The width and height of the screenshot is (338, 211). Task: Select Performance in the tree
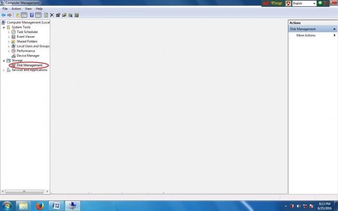pyautogui.click(x=26, y=51)
